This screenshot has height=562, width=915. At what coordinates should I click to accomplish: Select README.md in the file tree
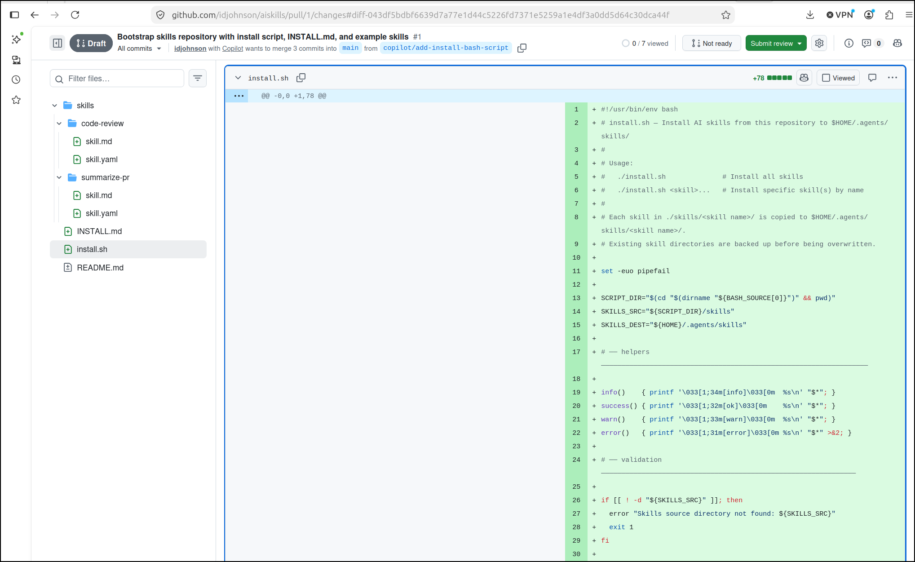(128, 268)
